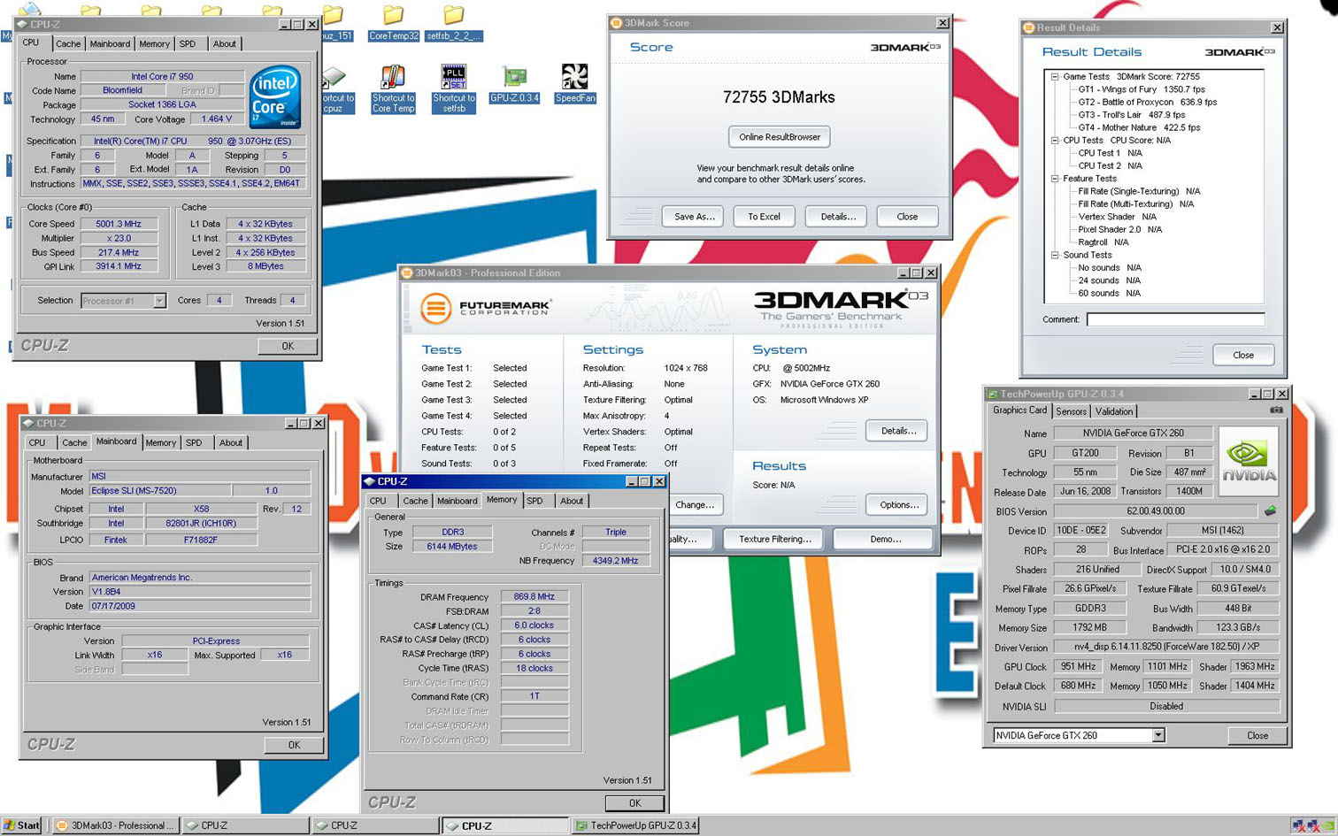Collapse the CPU Tests tree node
Image resolution: width=1338 pixels, height=836 pixels.
(1055, 141)
